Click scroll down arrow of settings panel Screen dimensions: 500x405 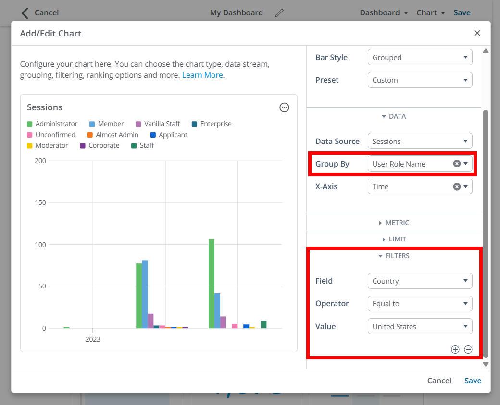[x=486, y=364]
